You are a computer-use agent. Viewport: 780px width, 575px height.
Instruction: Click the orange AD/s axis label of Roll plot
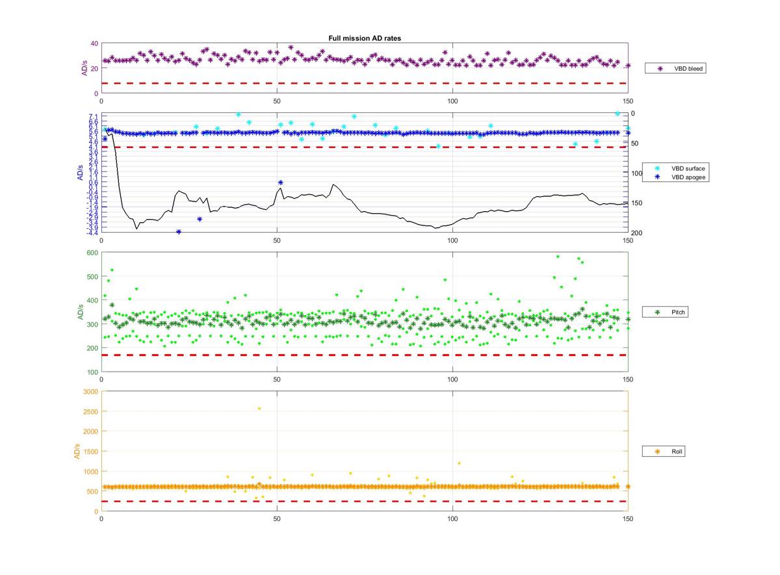78,451
